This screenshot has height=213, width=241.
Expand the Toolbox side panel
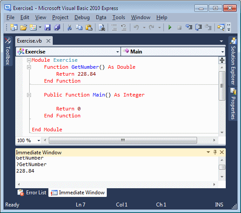8,51
